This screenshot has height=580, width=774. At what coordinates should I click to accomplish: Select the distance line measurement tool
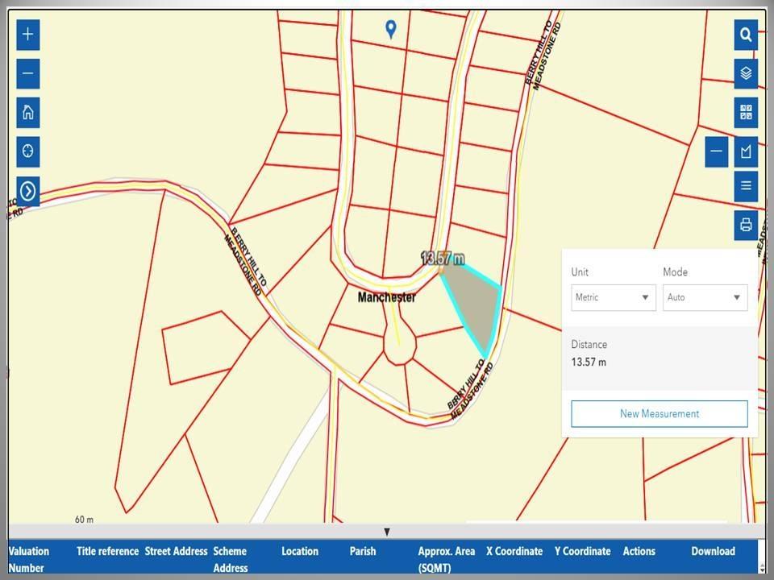(x=717, y=151)
